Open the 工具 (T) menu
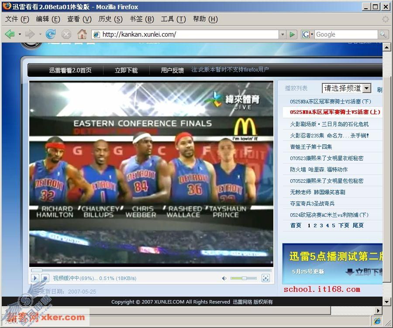Screen dimensions: 393x328 [173, 19]
